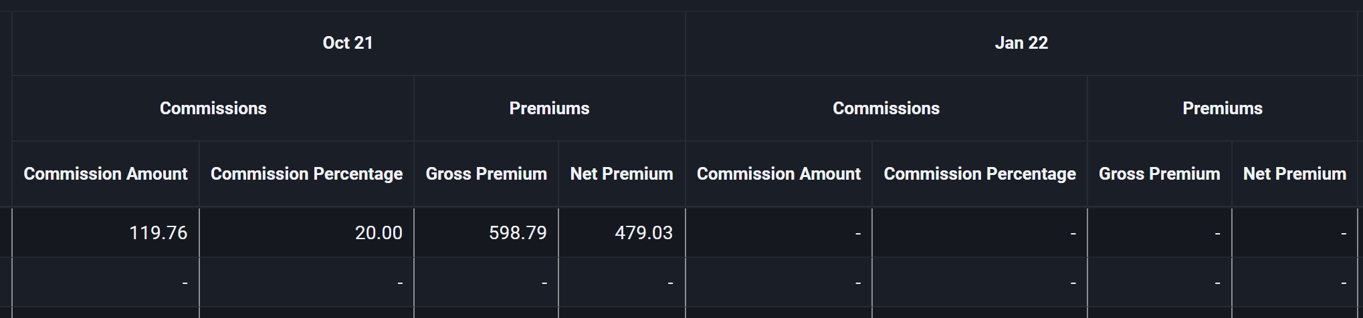Select the cell with value 598.79

(486, 232)
